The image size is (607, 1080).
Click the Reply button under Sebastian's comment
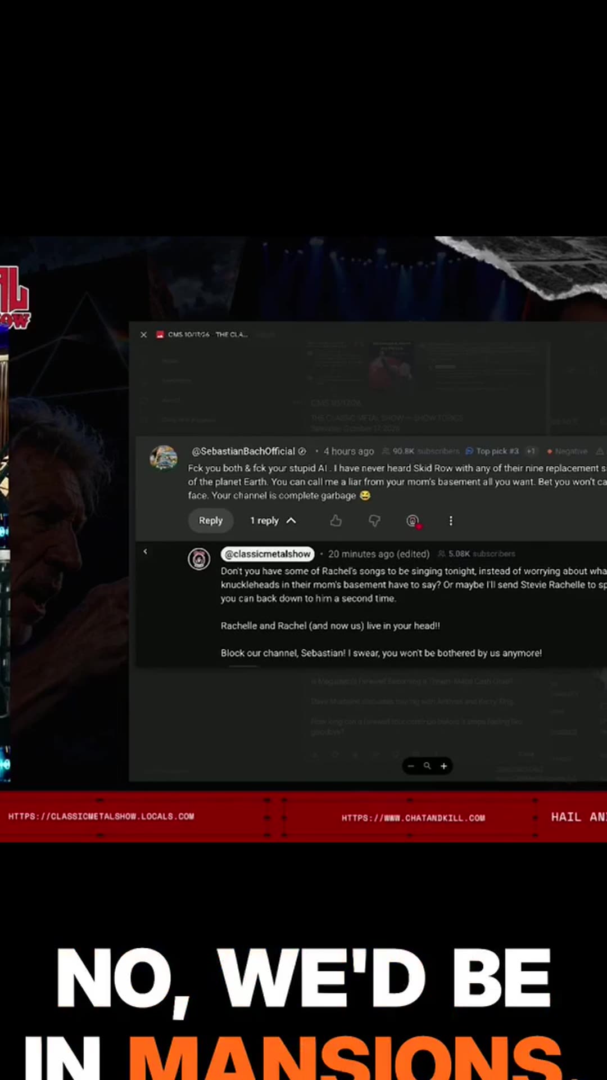pos(211,521)
